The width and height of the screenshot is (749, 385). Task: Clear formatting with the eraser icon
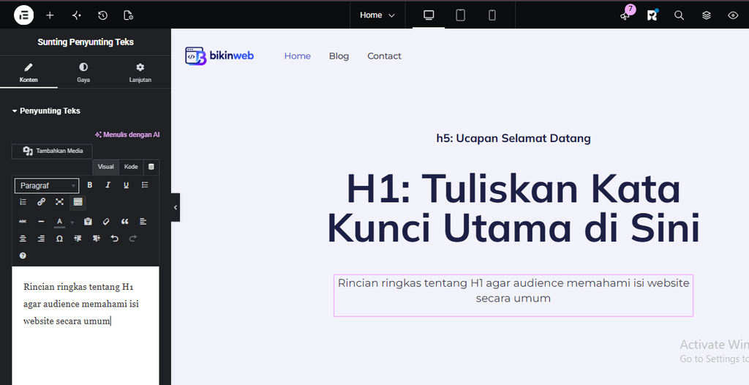point(106,222)
